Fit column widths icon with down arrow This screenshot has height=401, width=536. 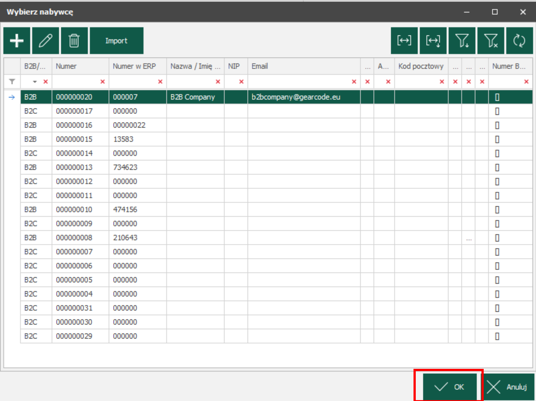(x=433, y=41)
